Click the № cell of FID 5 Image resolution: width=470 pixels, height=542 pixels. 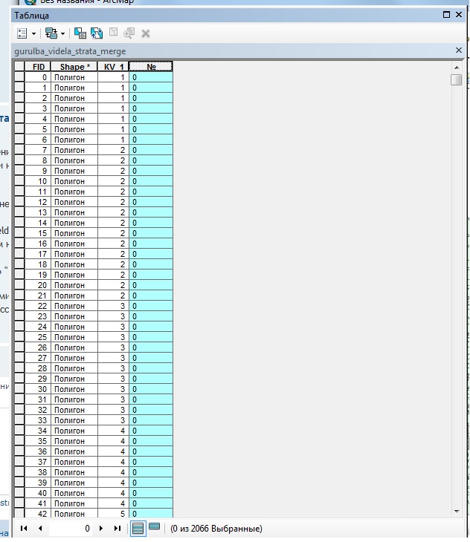[x=151, y=129]
